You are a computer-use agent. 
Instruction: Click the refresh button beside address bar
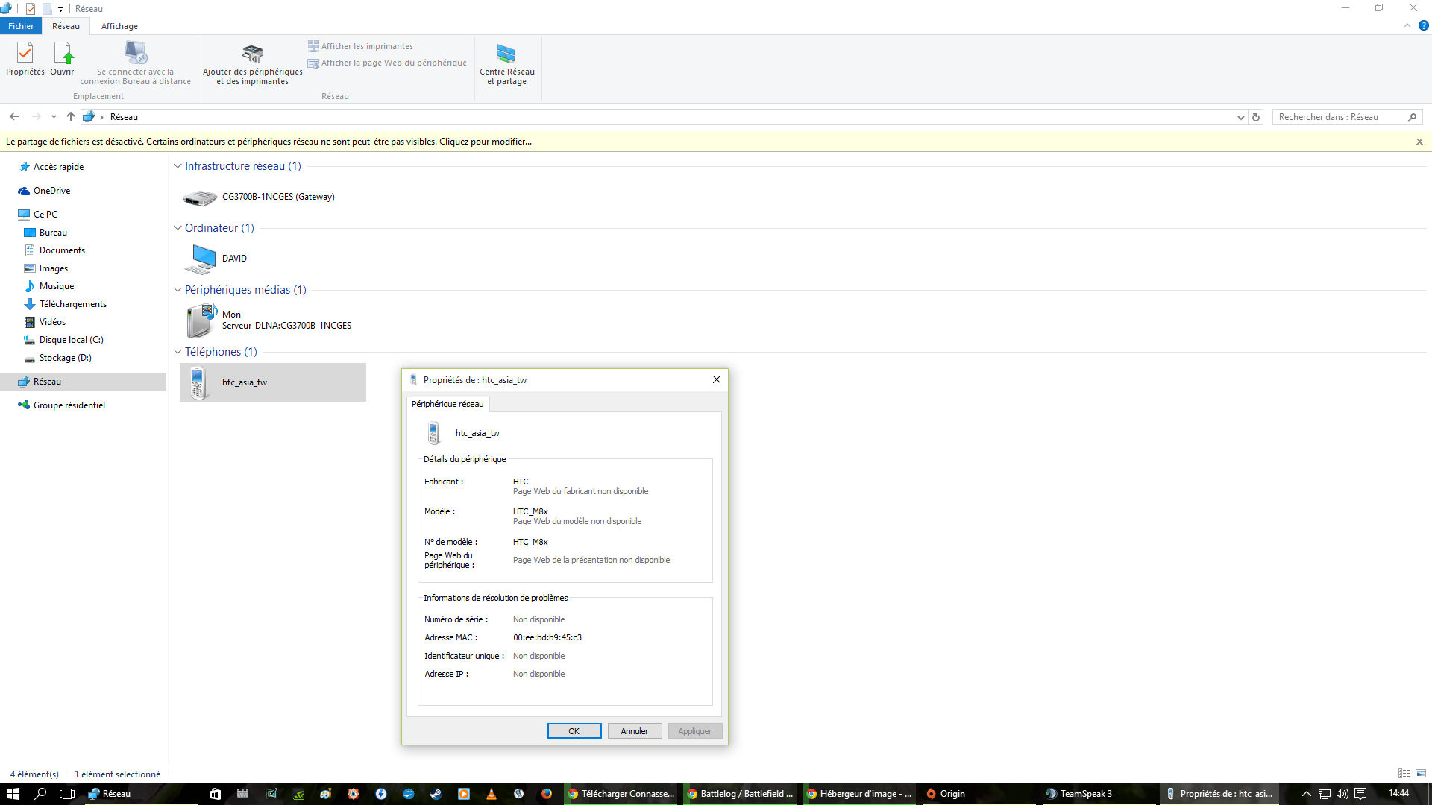tap(1256, 117)
